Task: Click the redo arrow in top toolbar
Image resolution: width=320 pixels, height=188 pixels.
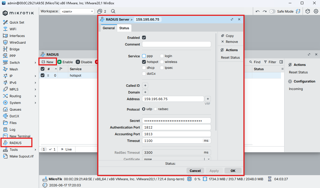Action: (x=265, y=12)
